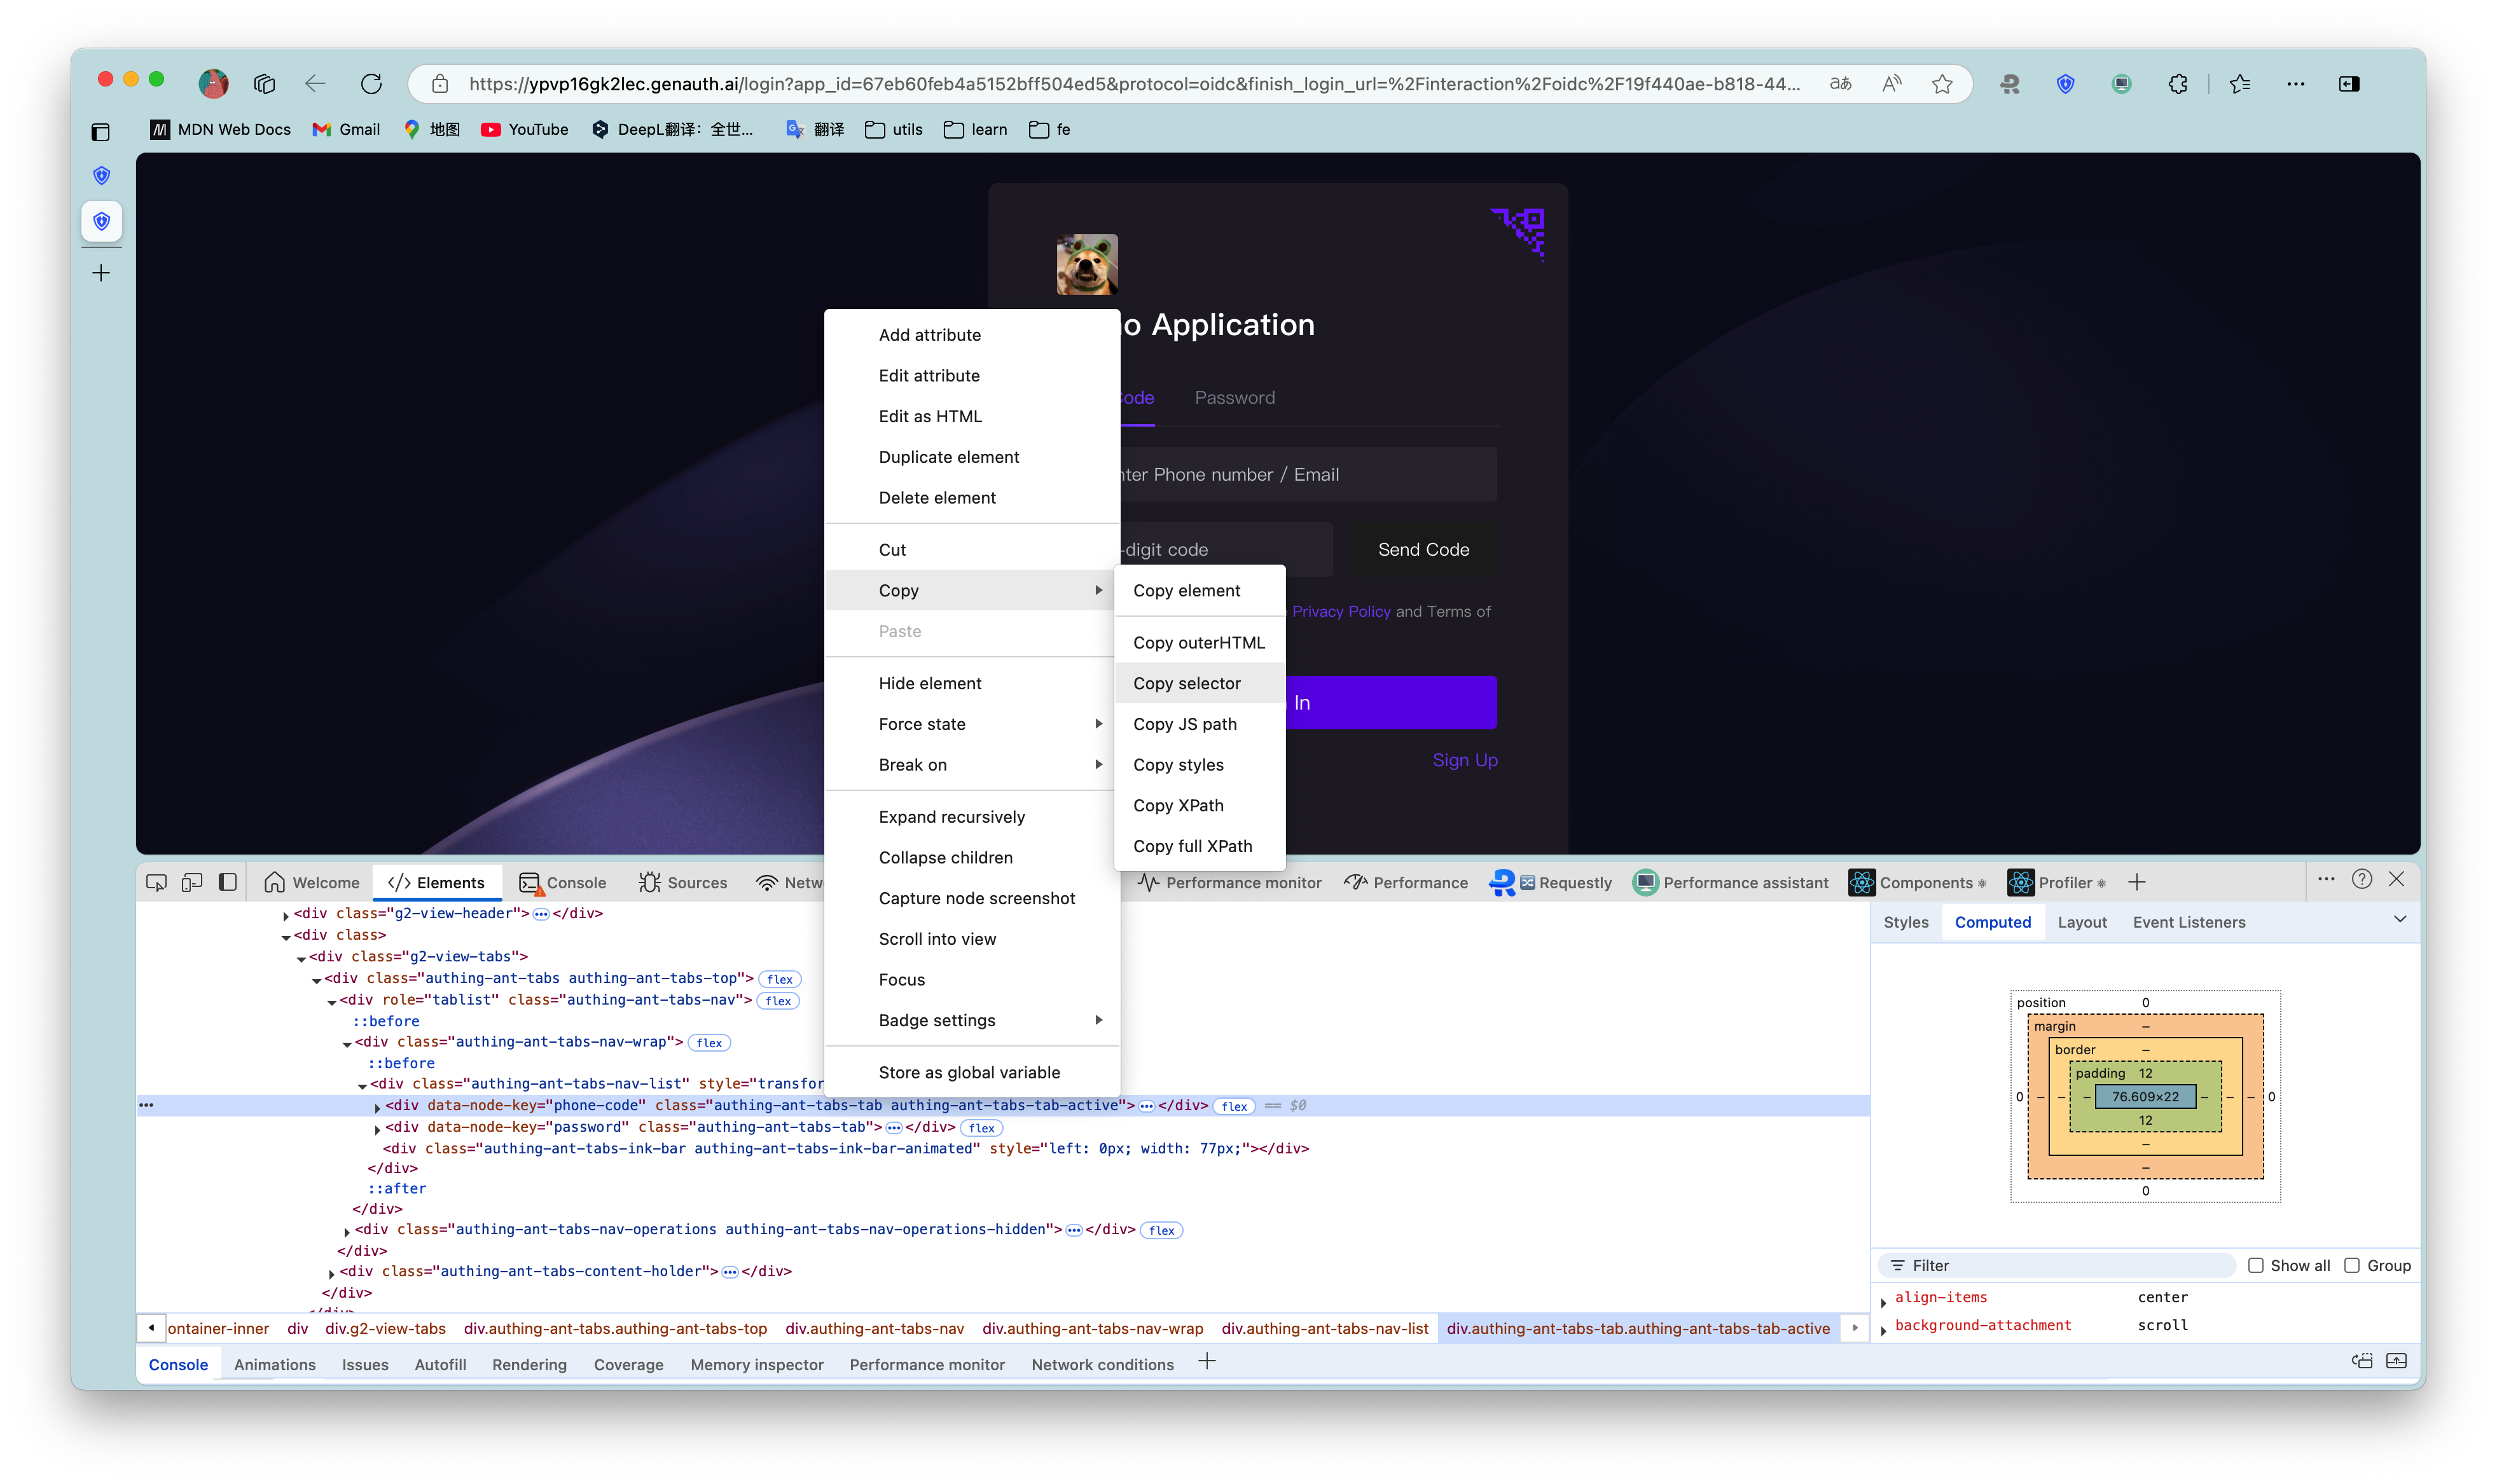The height and width of the screenshot is (1484, 2497).
Task: Expand the phone-code div node
Action: [377, 1107]
